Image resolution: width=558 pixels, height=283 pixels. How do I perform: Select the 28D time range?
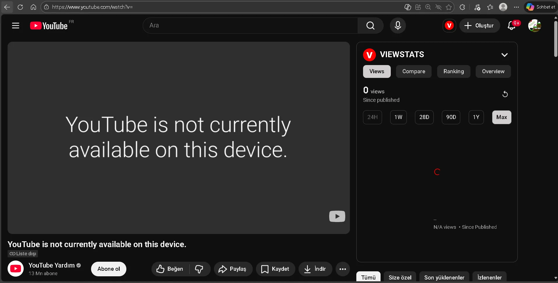pos(424,117)
